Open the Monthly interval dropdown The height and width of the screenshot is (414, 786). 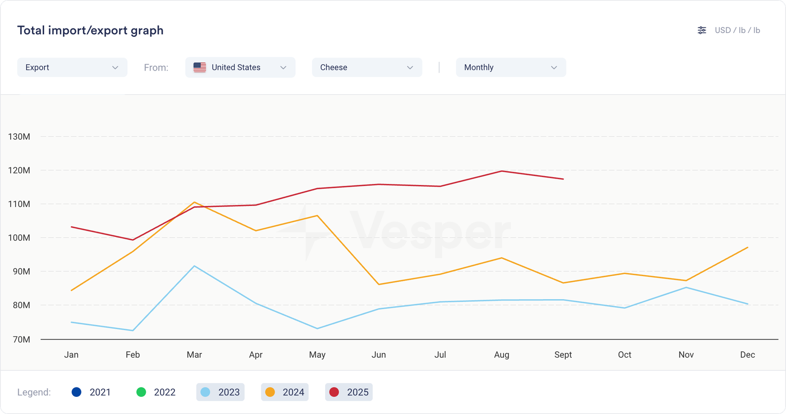[x=510, y=68]
